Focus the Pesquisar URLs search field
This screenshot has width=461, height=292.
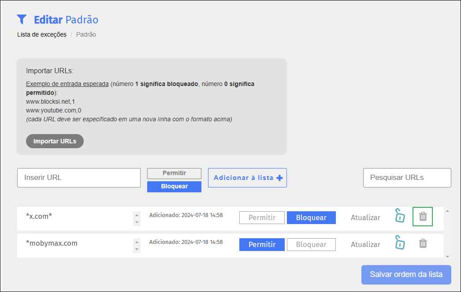[407, 178]
